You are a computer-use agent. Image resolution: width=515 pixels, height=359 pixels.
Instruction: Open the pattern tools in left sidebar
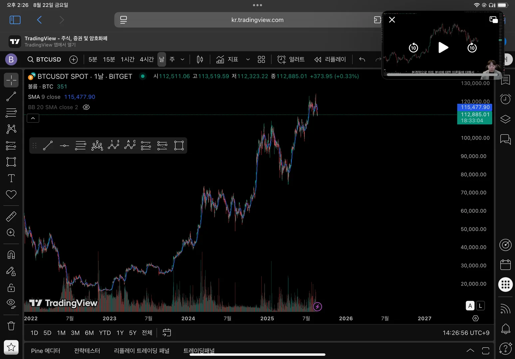(x=11, y=129)
